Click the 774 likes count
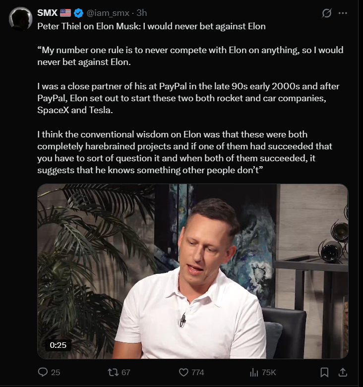363x387 pixels. point(197,372)
